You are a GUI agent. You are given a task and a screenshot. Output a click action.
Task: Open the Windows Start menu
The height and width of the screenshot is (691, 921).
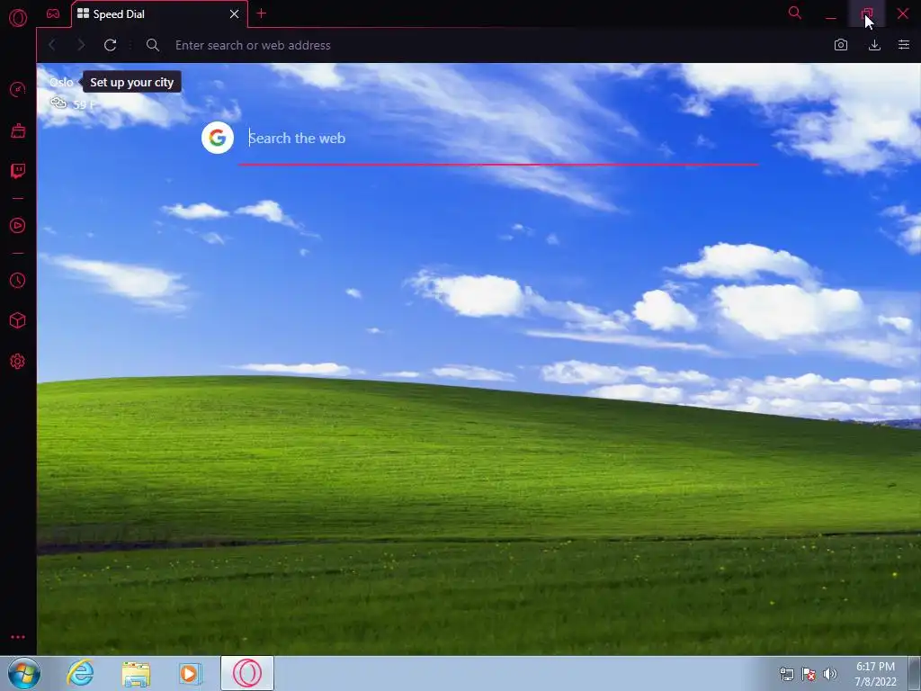point(24,673)
